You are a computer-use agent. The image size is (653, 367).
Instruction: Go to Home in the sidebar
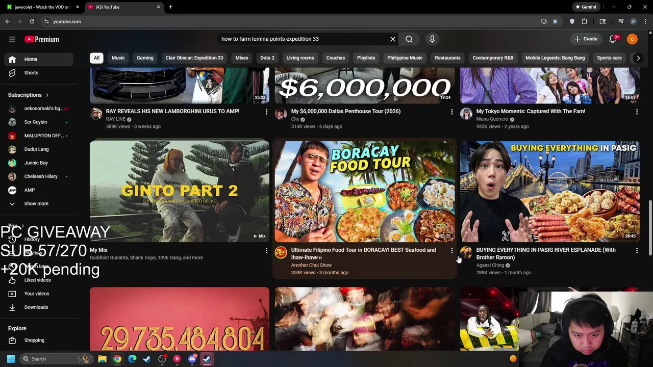(39, 59)
